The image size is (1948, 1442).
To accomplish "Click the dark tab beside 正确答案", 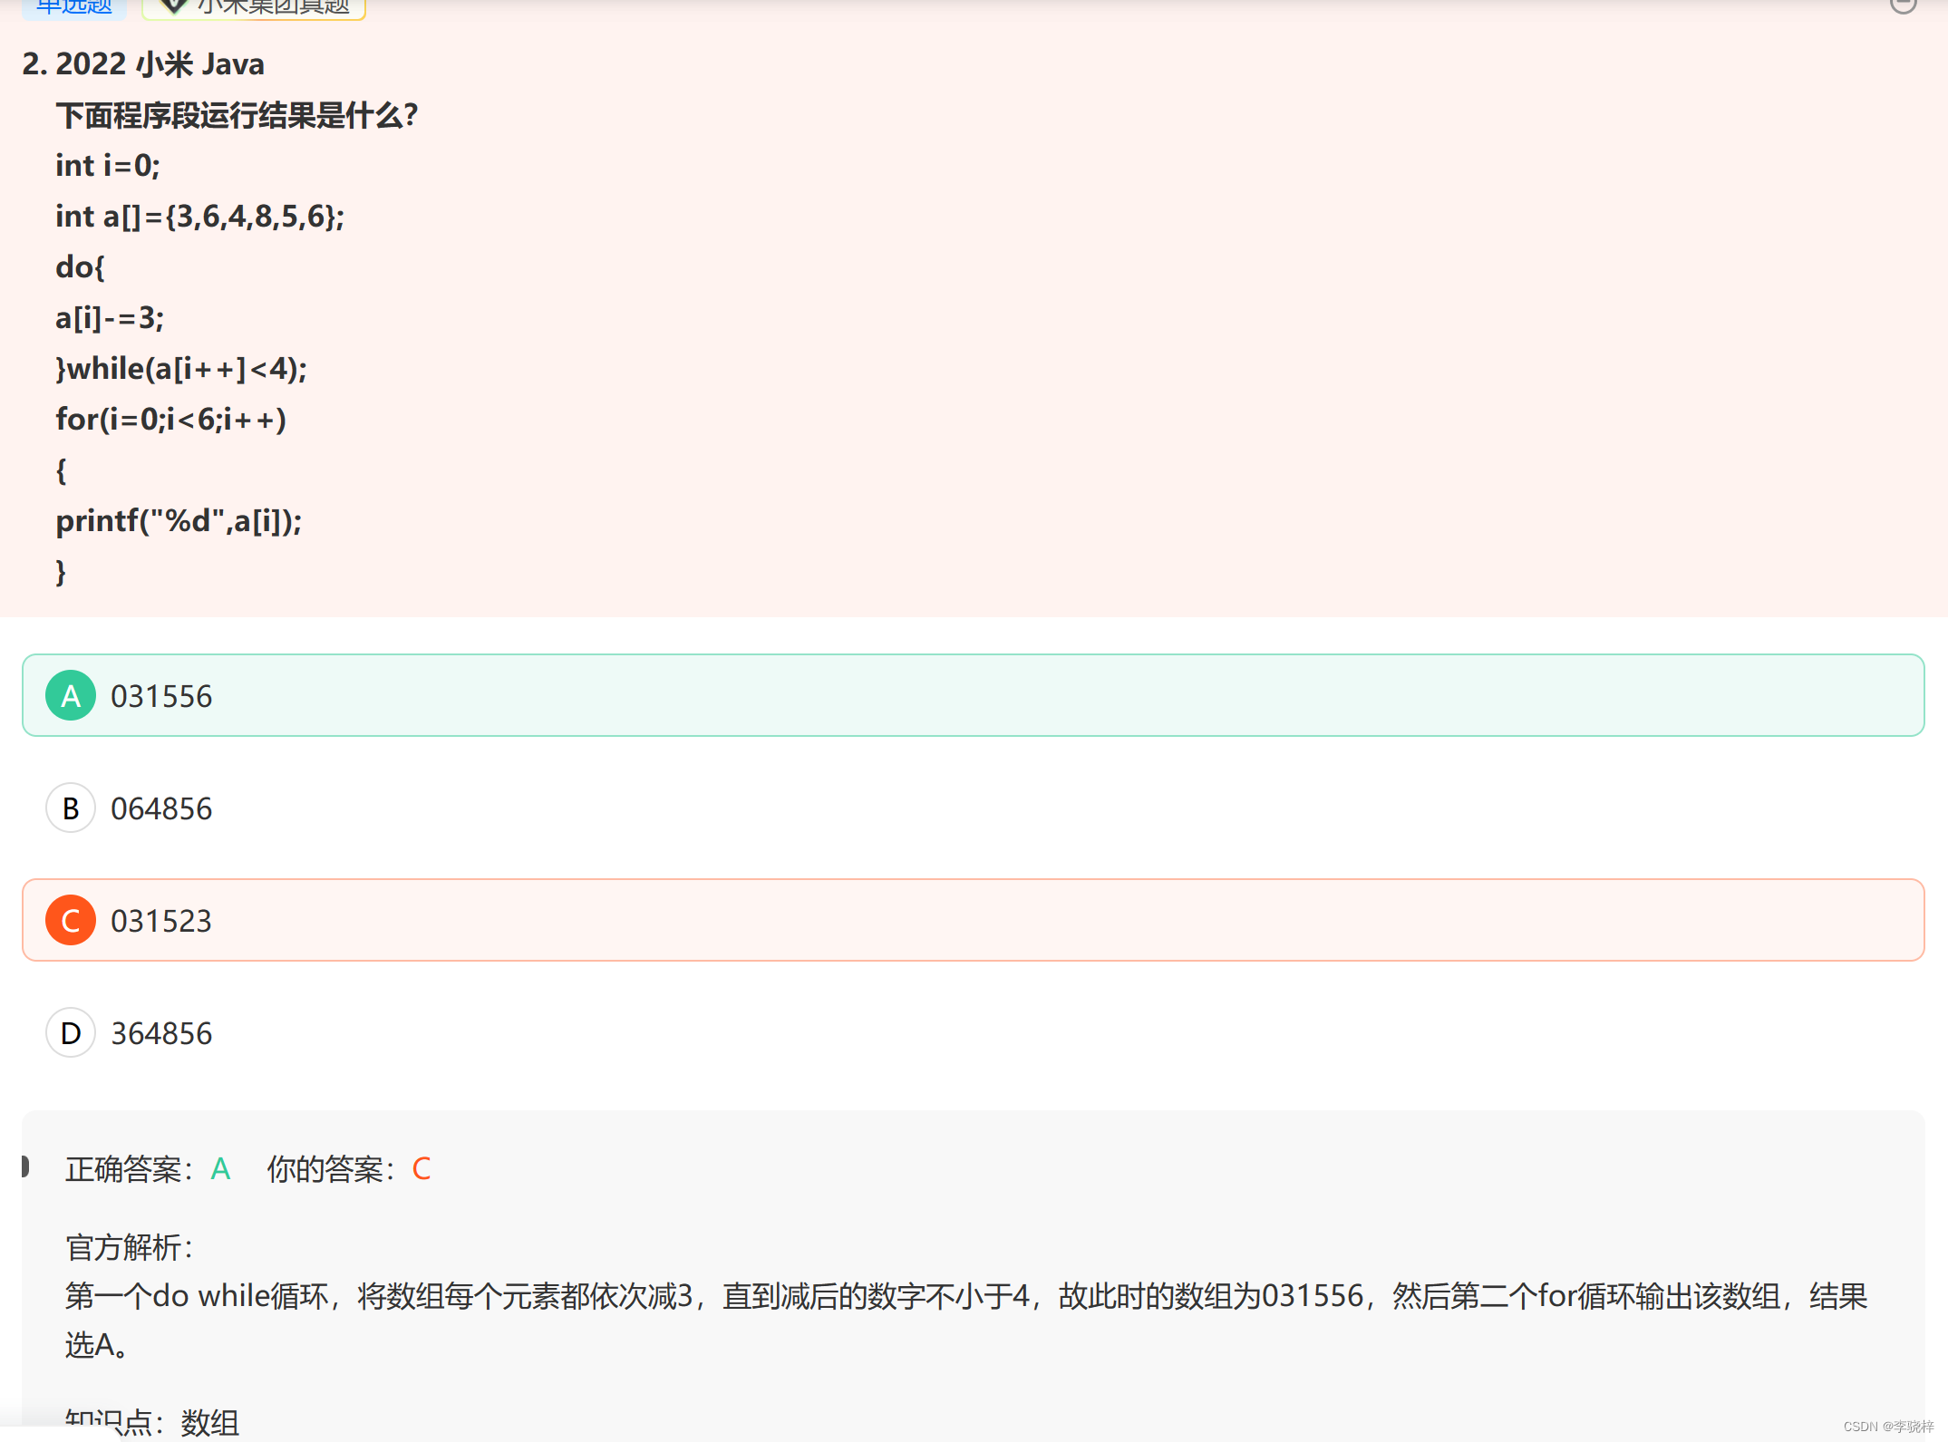I will (x=25, y=1166).
